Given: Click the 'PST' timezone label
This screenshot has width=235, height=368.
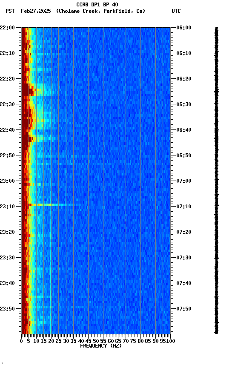Looking at the screenshot, I should [10, 11].
